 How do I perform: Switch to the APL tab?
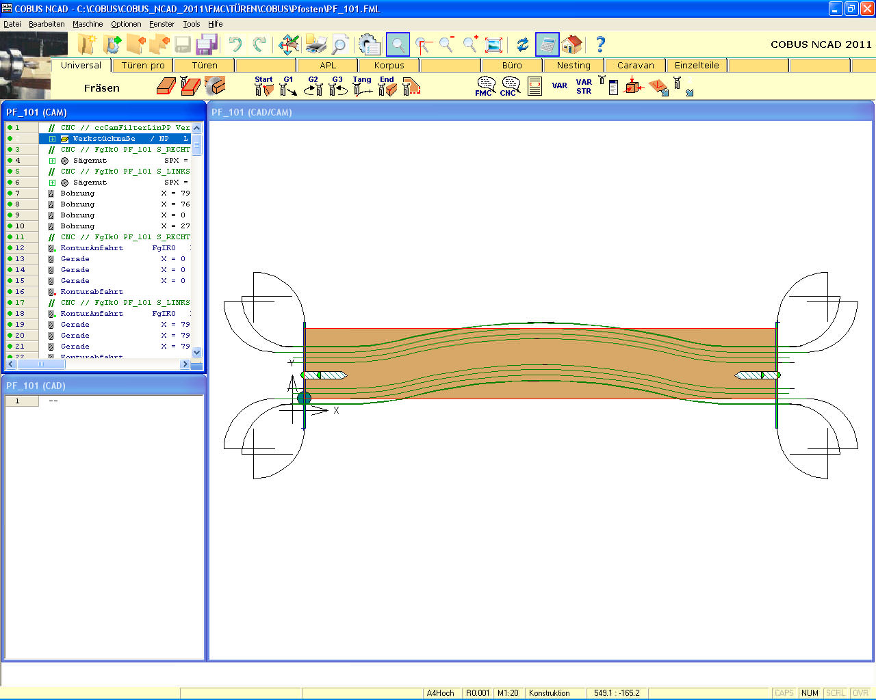(328, 66)
